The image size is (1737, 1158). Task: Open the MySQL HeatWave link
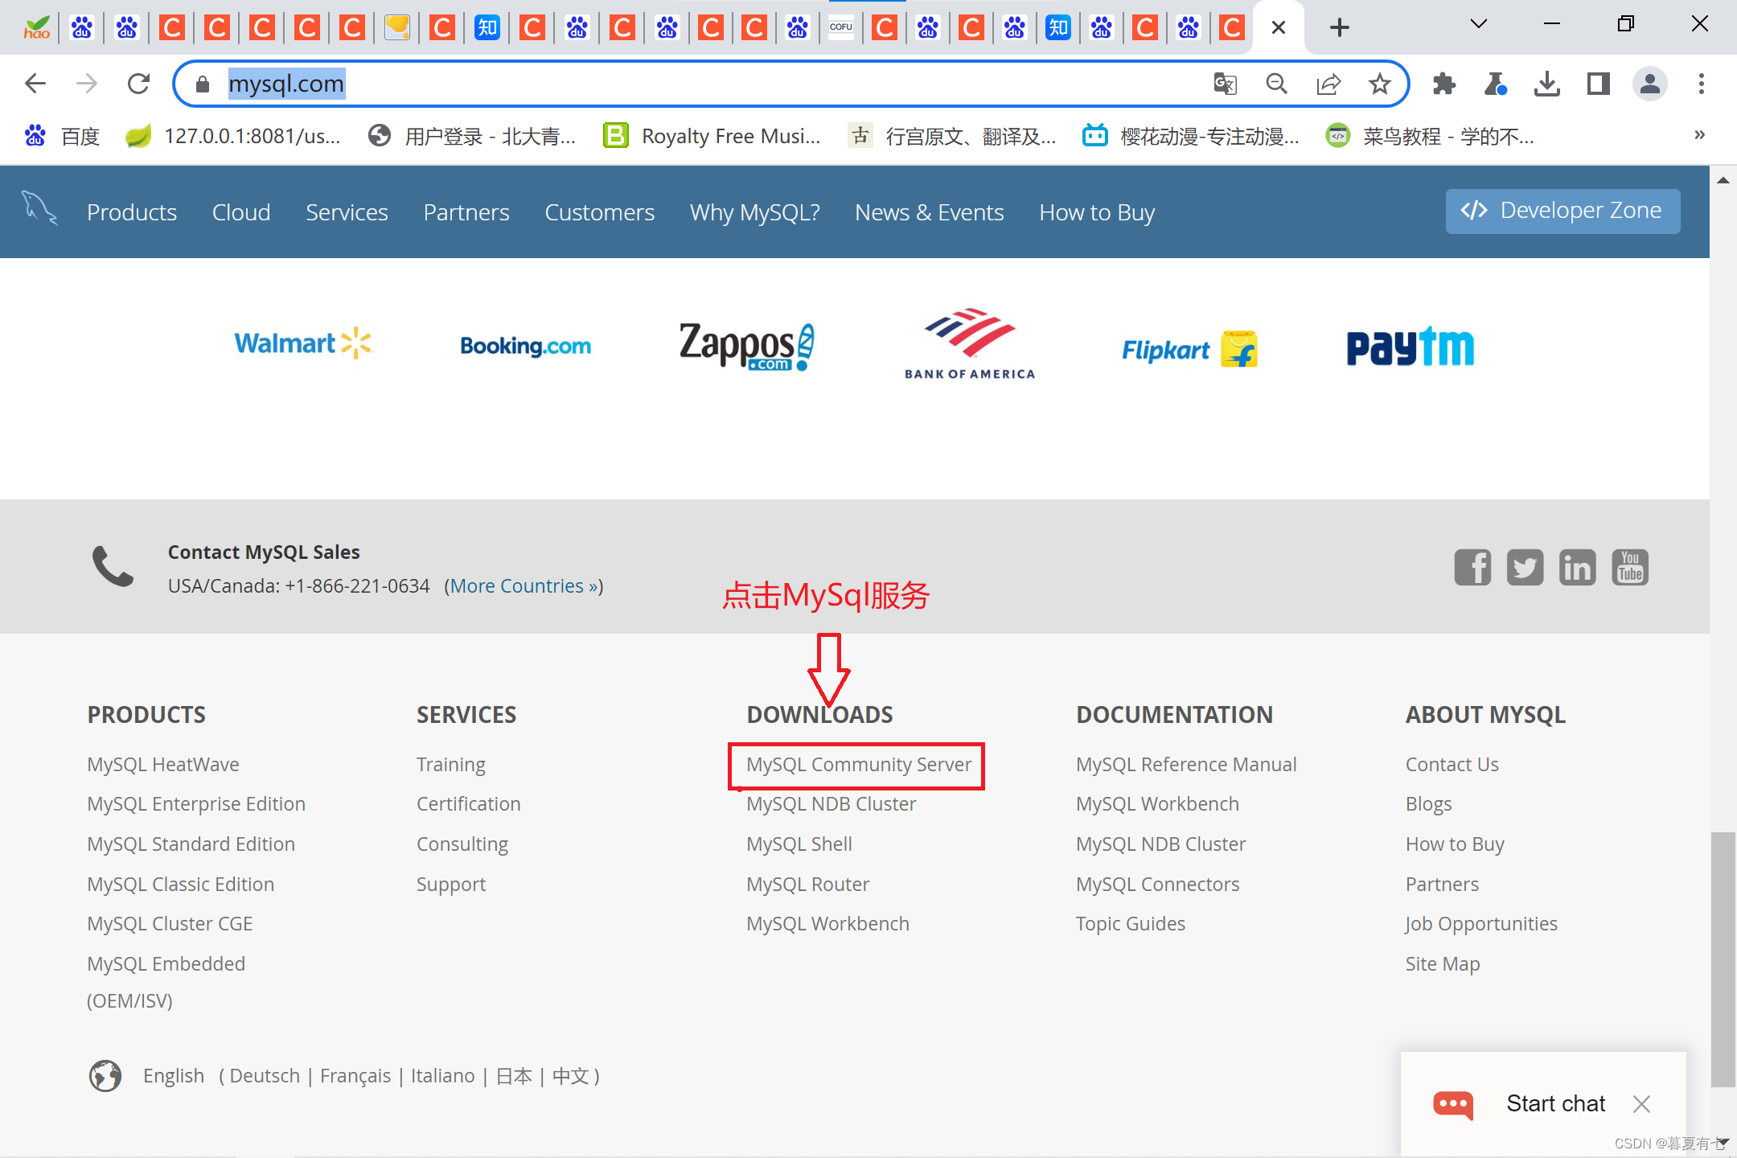tap(163, 764)
